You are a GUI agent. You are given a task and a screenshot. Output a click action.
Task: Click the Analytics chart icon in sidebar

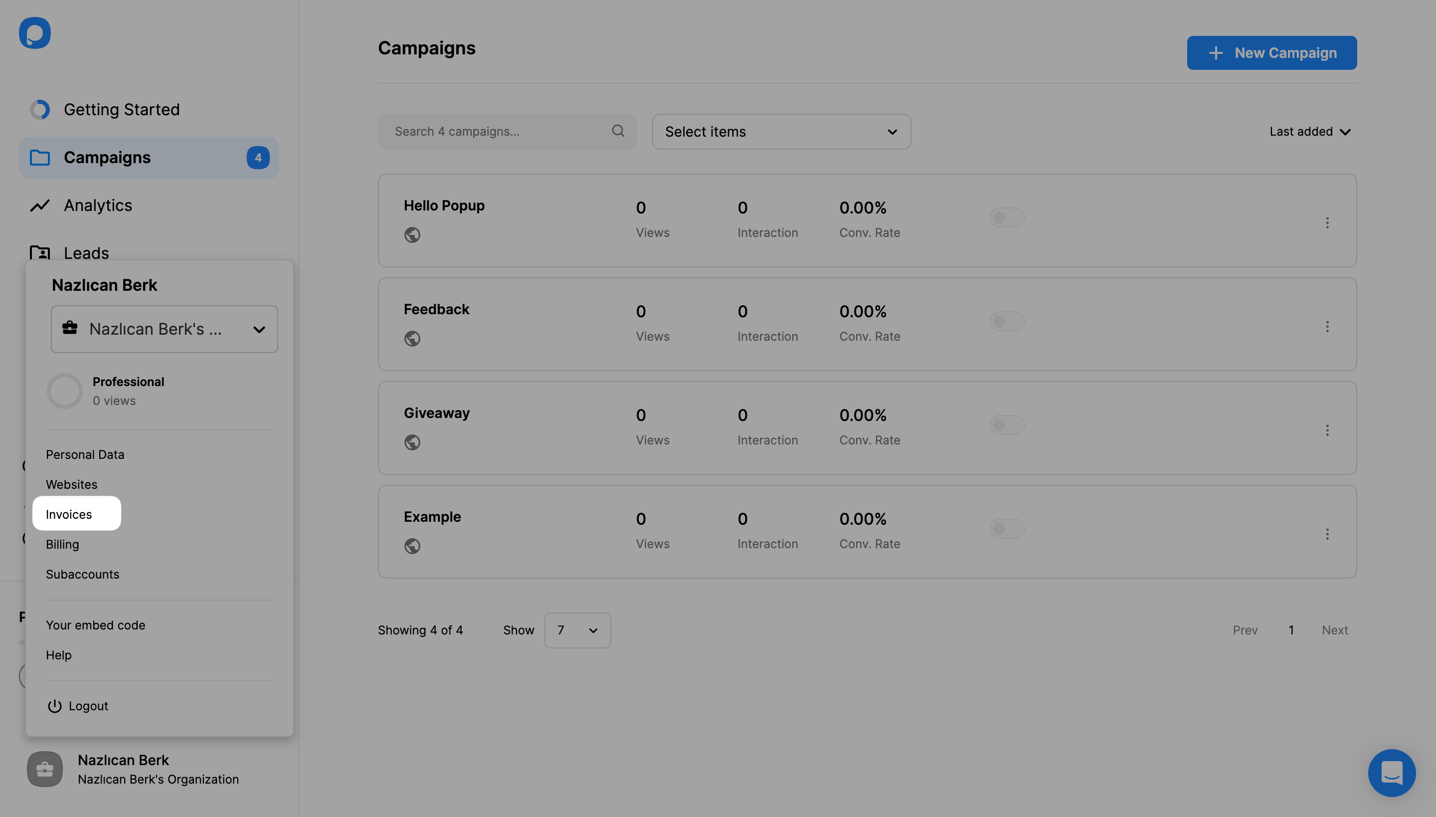point(39,205)
